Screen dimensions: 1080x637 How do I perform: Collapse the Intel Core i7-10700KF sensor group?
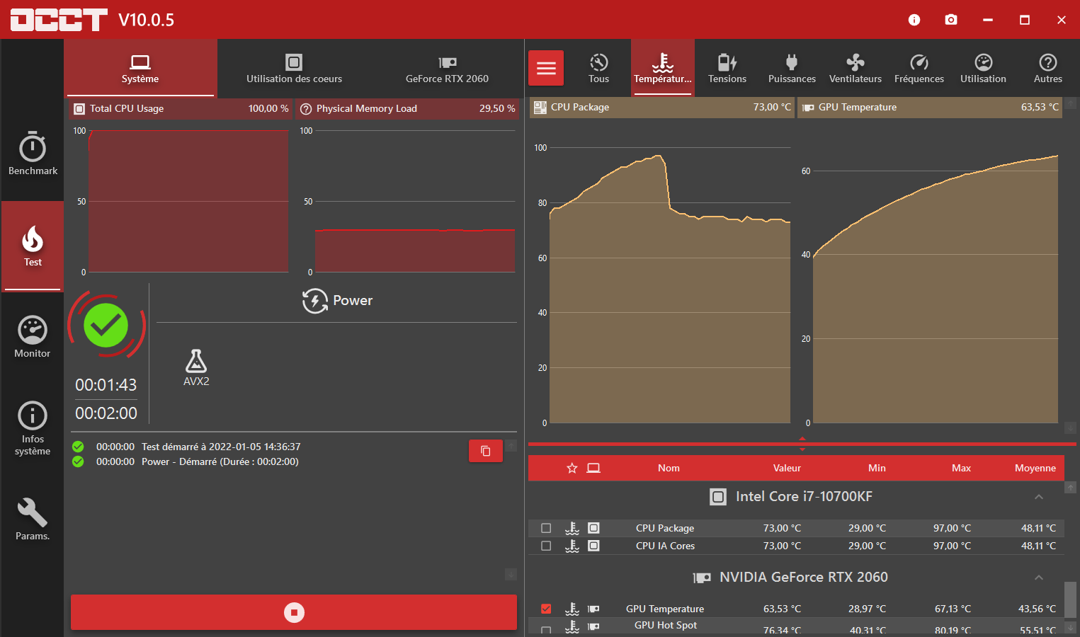pos(1039,497)
